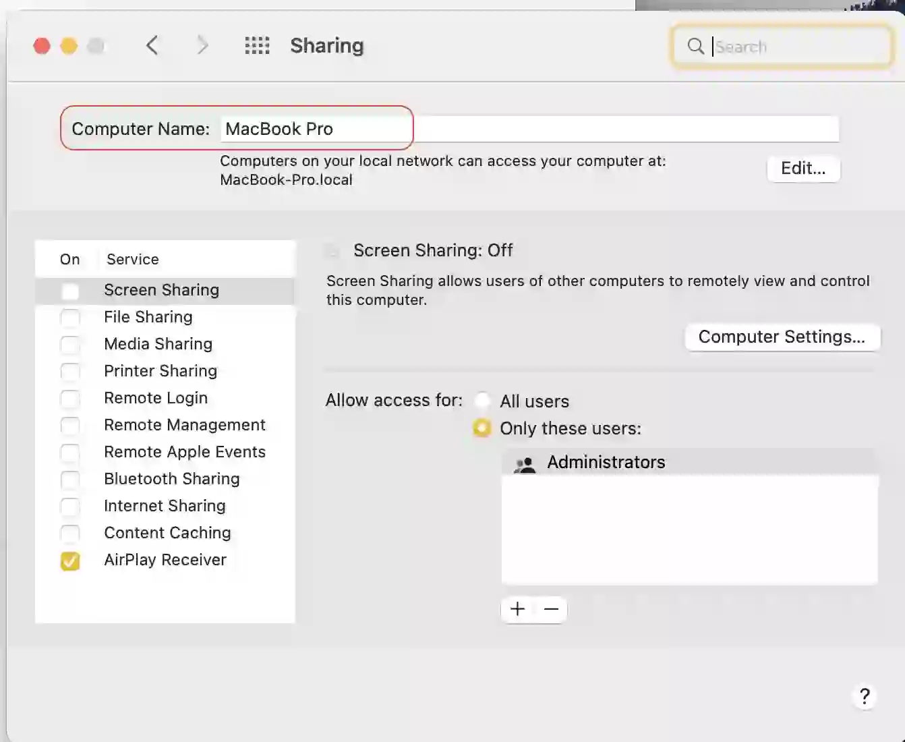Click the magnifying glass search icon
The height and width of the screenshot is (742, 905).
[695, 46]
